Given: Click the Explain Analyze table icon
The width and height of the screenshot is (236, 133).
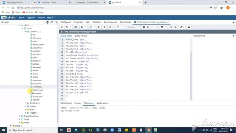Looking at the screenshot, I should pyautogui.click(x=162, y=27).
